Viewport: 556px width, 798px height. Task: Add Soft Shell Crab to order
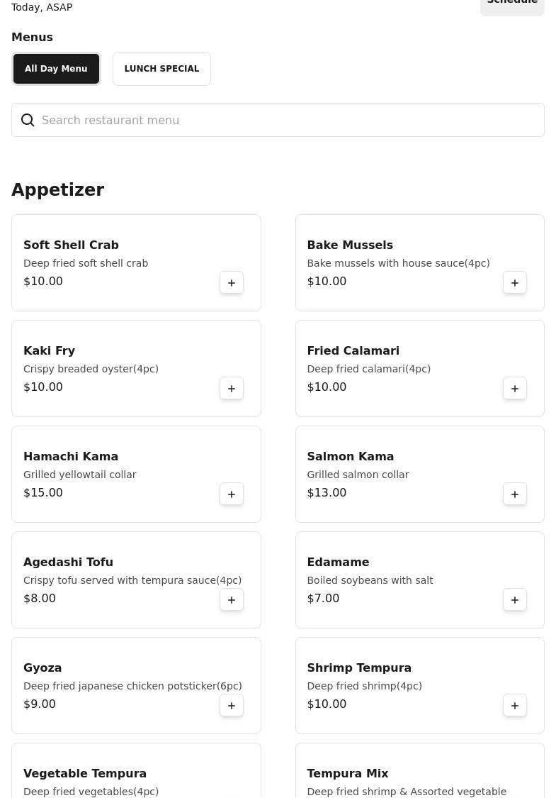click(x=232, y=282)
